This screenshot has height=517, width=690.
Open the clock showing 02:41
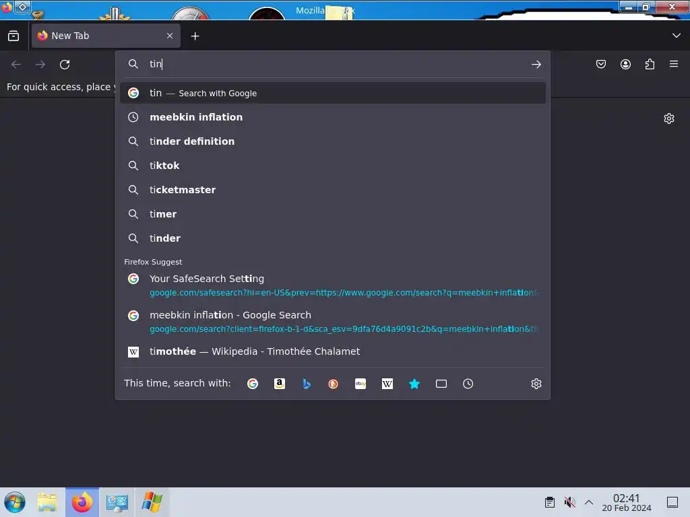tap(626, 502)
